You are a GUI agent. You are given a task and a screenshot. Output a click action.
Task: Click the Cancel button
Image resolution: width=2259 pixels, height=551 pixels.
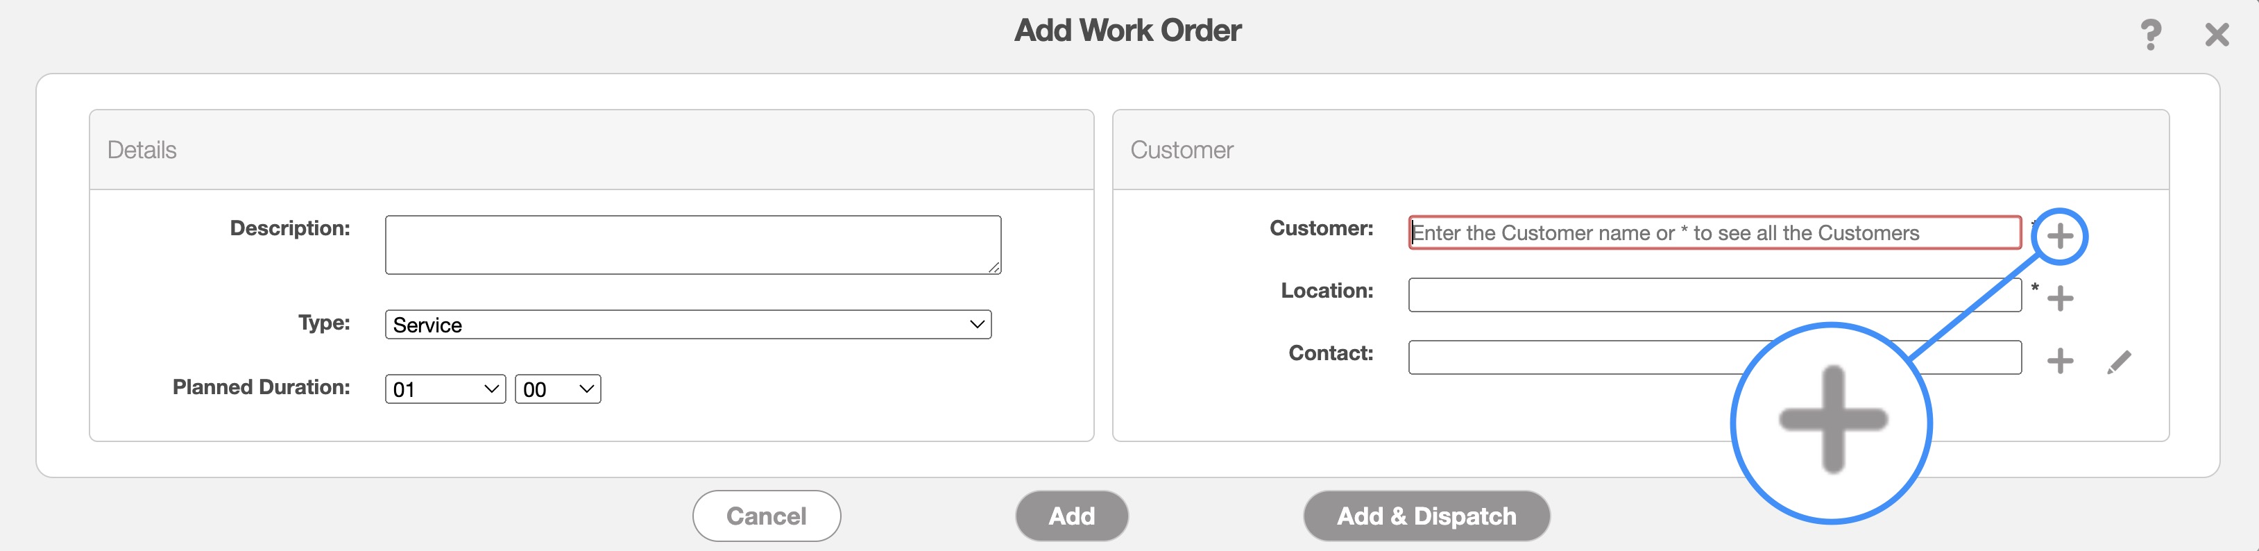click(765, 516)
